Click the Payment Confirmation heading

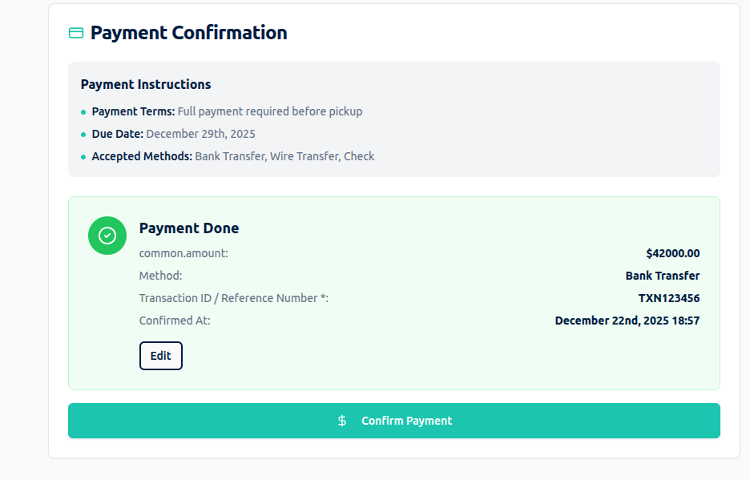(x=188, y=33)
